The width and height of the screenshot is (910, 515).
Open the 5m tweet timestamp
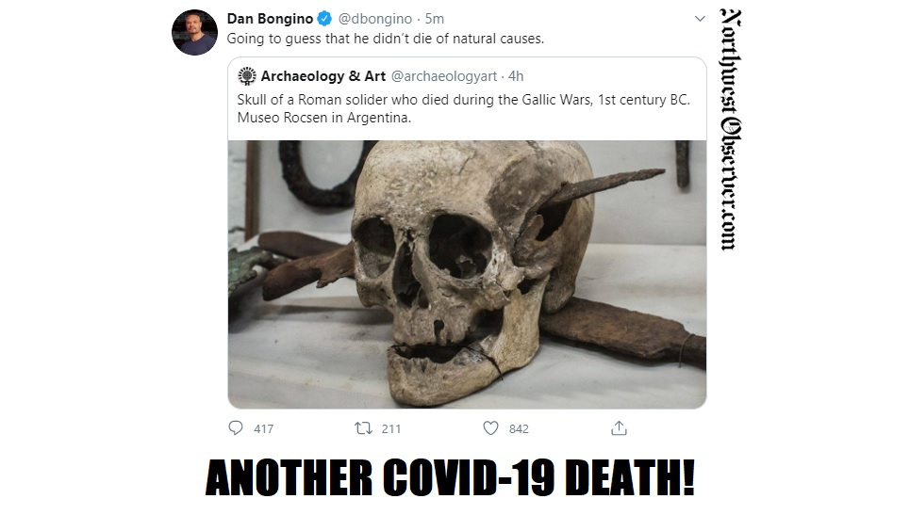click(434, 19)
